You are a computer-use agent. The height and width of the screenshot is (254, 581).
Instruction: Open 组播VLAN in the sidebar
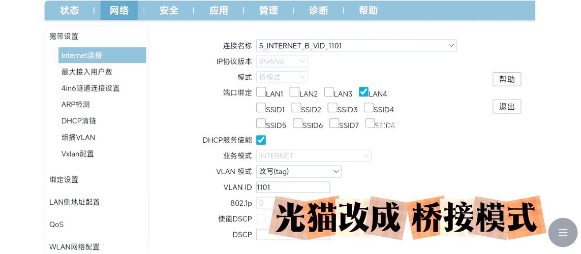pos(78,137)
